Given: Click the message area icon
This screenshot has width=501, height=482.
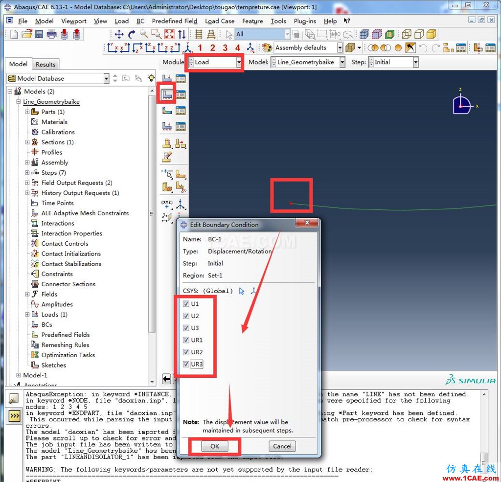Looking at the screenshot, I should click(14, 398).
